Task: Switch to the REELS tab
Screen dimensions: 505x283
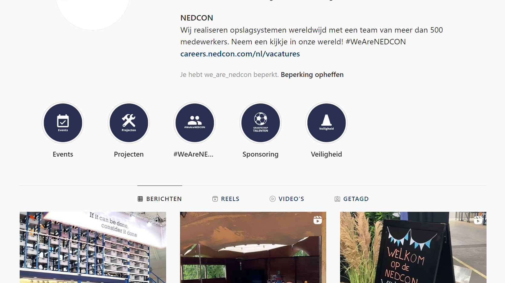Action: click(x=226, y=199)
